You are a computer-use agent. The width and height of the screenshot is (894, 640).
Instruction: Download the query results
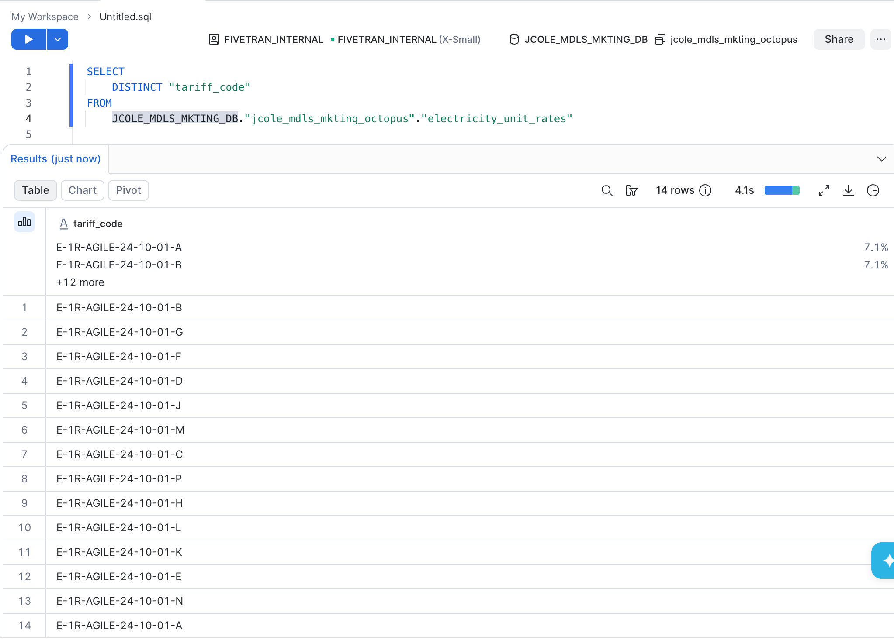tap(849, 190)
